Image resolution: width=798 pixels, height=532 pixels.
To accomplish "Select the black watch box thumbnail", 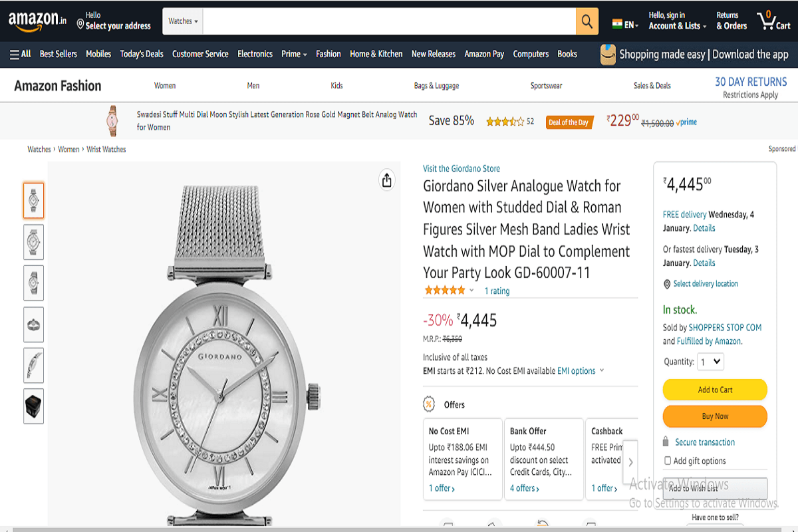I will pyautogui.click(x=33, y=406).
